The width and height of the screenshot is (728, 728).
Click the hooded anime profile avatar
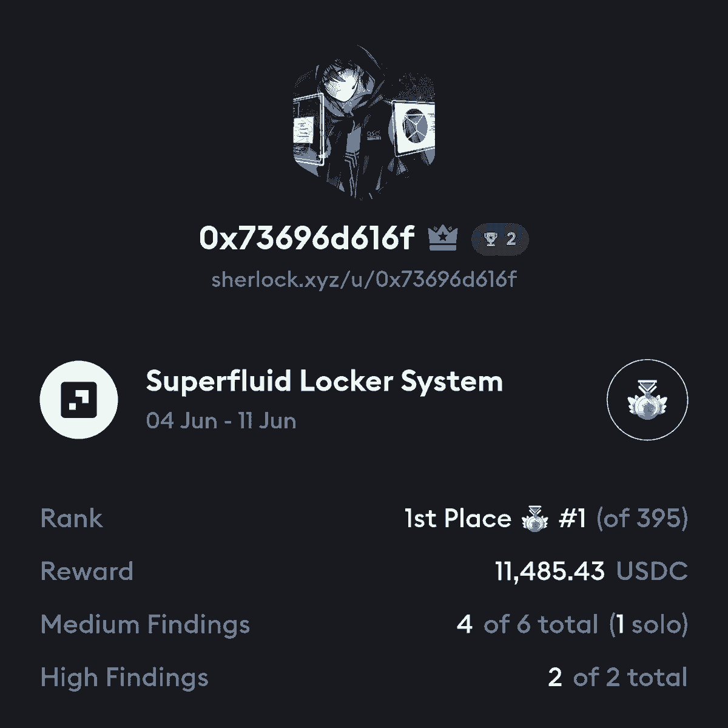(x=364, y=122)
